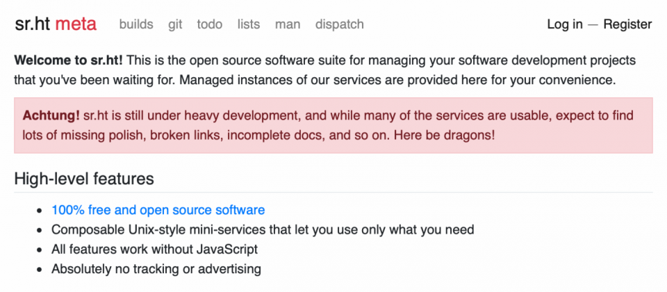Open the 100% free and open source software link
Viewport: 667px width, 292px height.
[158, 210]
